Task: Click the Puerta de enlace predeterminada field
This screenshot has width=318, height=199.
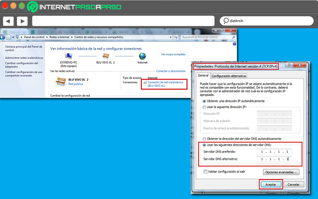Action: click(x=274, y=128)
